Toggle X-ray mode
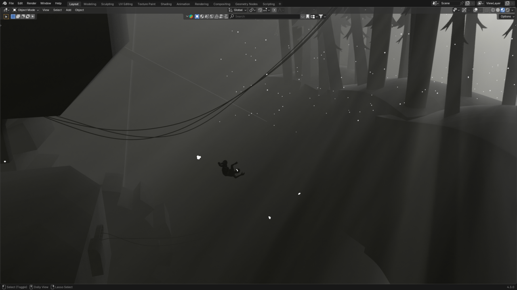This screenshot has width=517, height=290. click(487, 10)
